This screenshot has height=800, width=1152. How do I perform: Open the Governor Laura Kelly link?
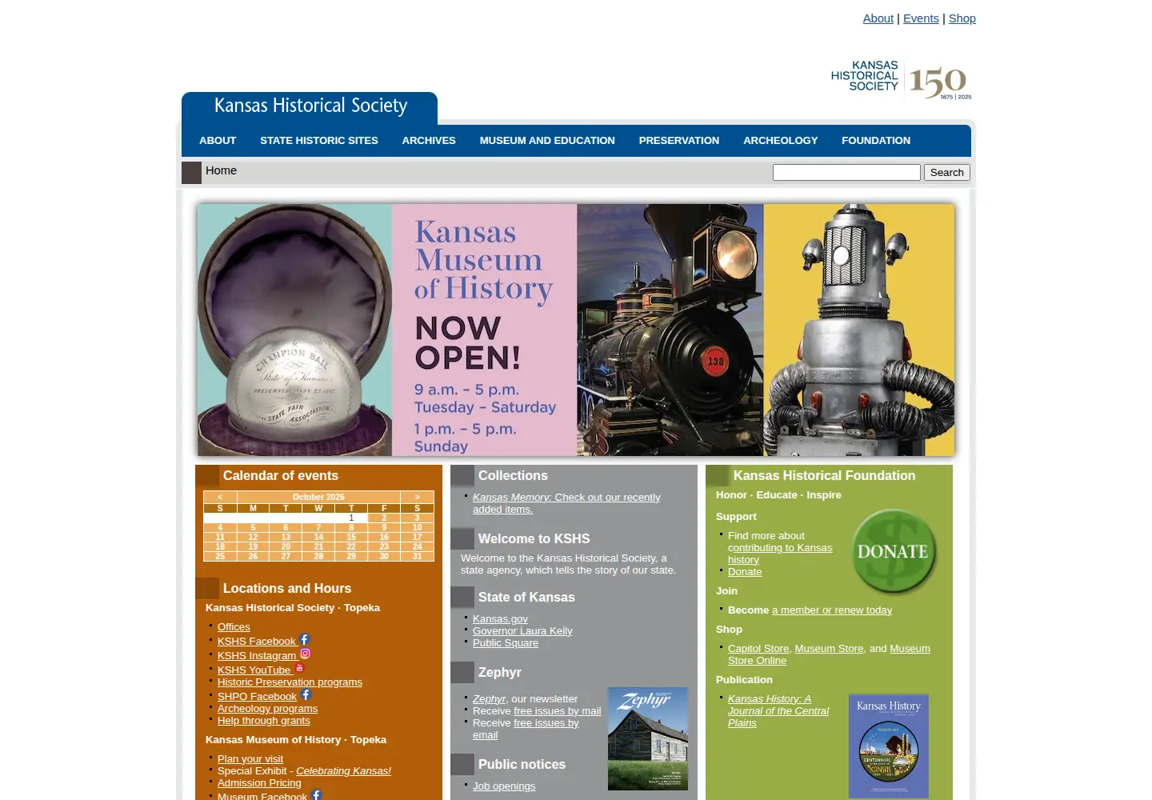coord(522,631)
